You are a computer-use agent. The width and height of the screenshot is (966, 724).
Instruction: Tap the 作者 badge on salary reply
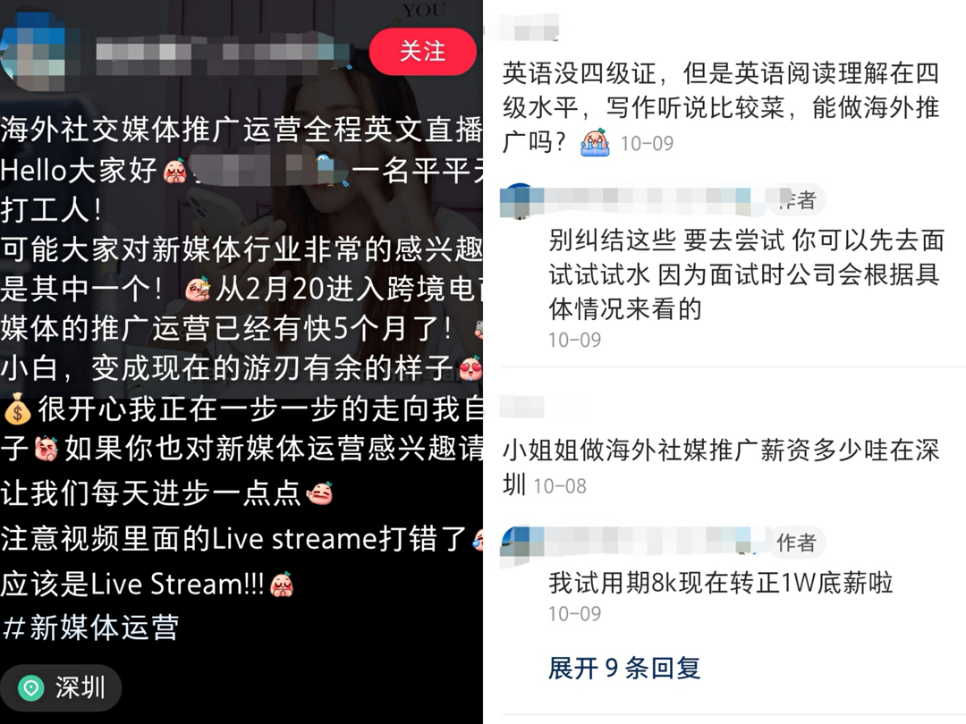pos(796,543)
